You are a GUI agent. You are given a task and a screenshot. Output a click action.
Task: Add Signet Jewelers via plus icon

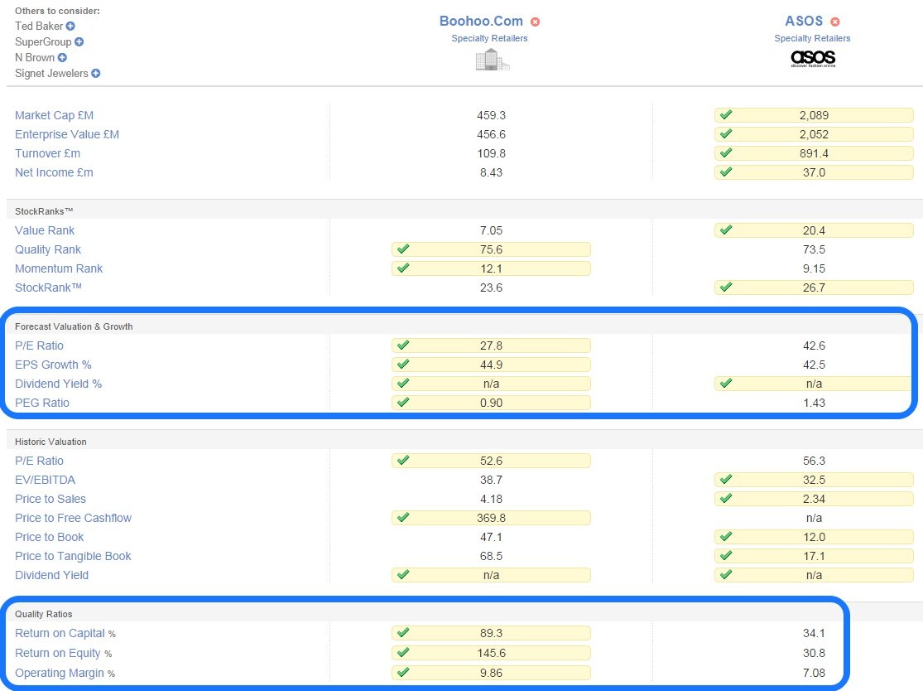96,74
